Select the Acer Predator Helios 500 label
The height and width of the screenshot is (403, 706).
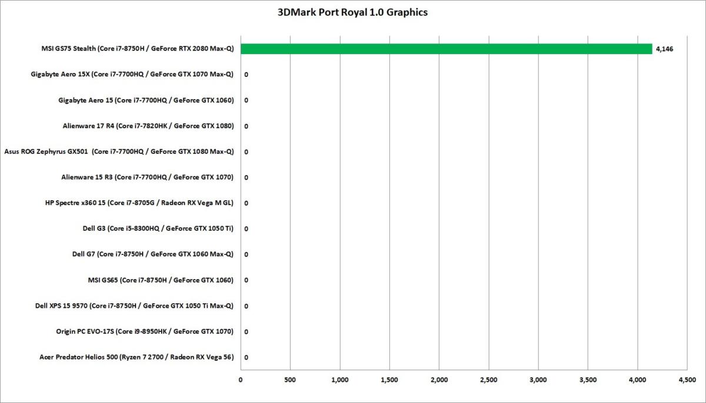point(136,357)
